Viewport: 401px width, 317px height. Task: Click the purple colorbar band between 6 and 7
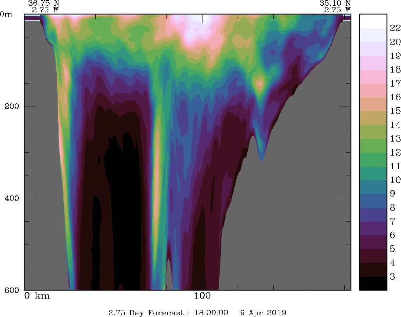point(373,229)
